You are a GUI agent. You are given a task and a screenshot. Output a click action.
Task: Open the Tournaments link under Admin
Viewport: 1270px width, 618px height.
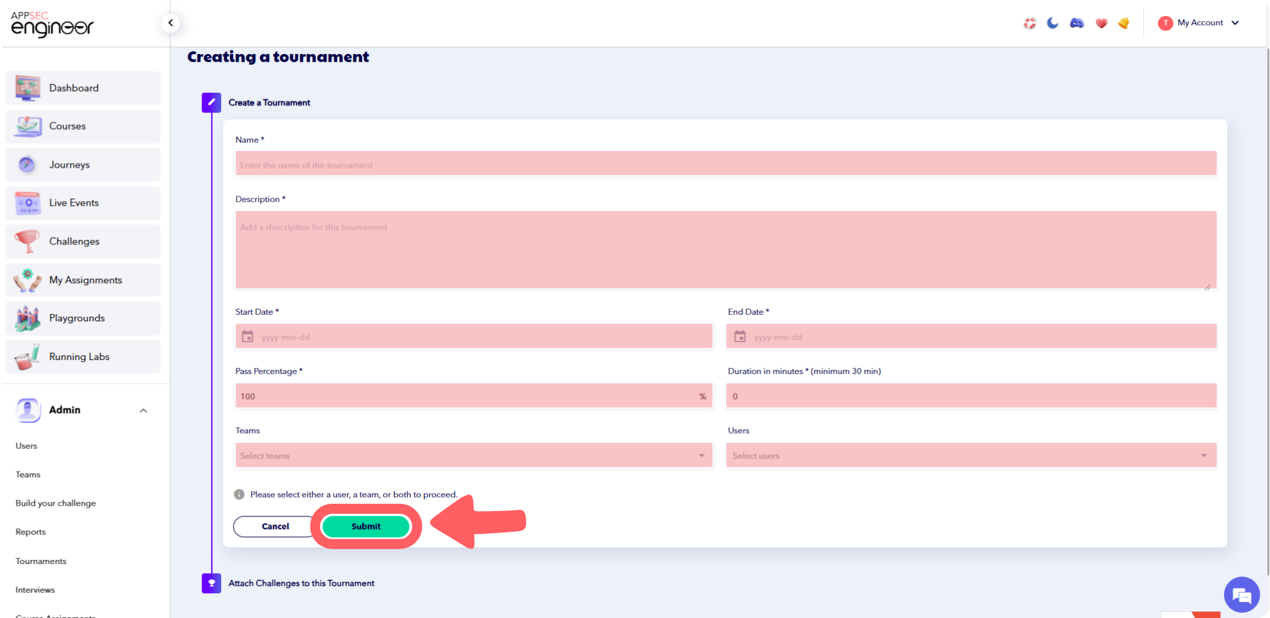(41, 561)
